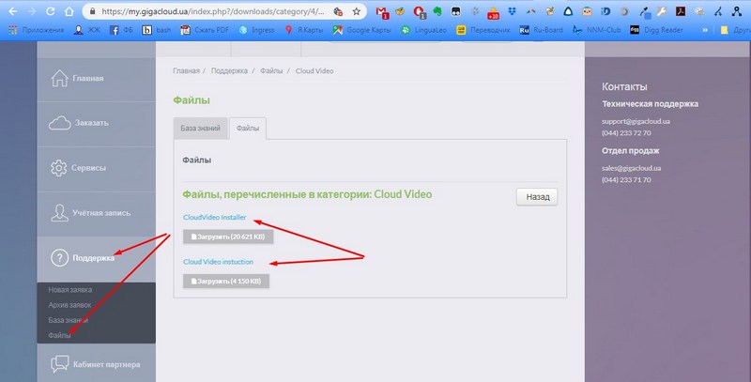Open the Google Карты bookmark
This screenshot has height=382, width=751.
(362, 30)
